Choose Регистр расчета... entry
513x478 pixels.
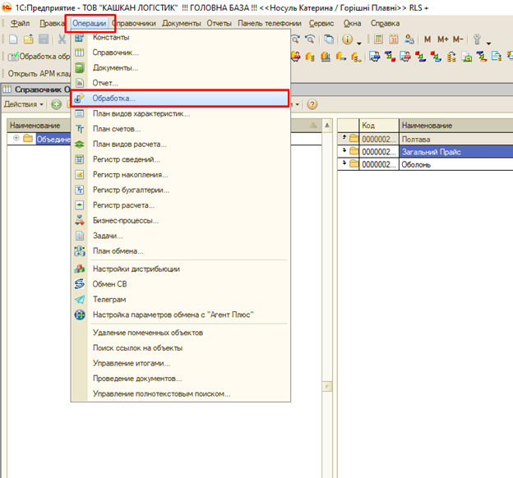pos(181,205)
